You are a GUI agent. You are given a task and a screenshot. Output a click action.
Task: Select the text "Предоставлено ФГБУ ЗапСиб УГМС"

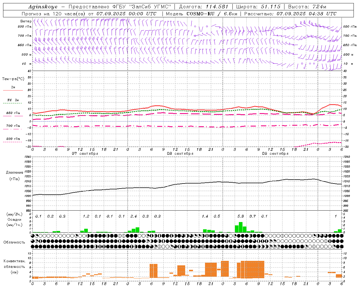(120, 7)
